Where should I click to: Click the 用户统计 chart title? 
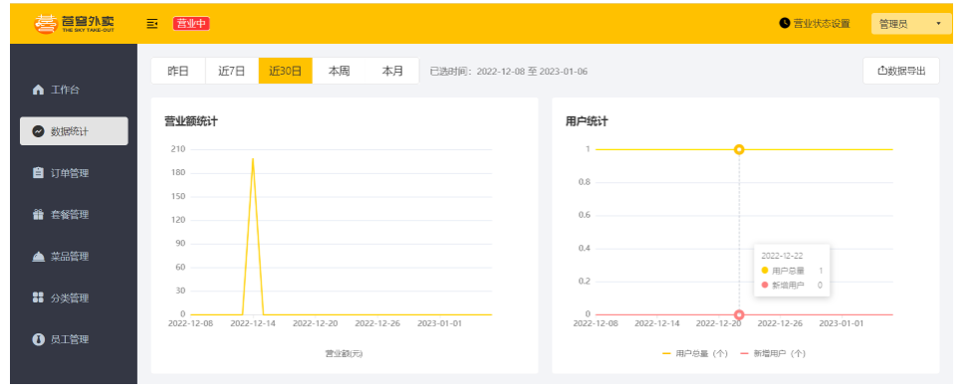click(x=587, y=121)
